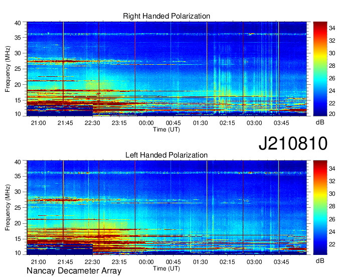341x277 pixels.
Task: Click the 10 frequency tick on Right Handed plot
Action: [18, 114]
